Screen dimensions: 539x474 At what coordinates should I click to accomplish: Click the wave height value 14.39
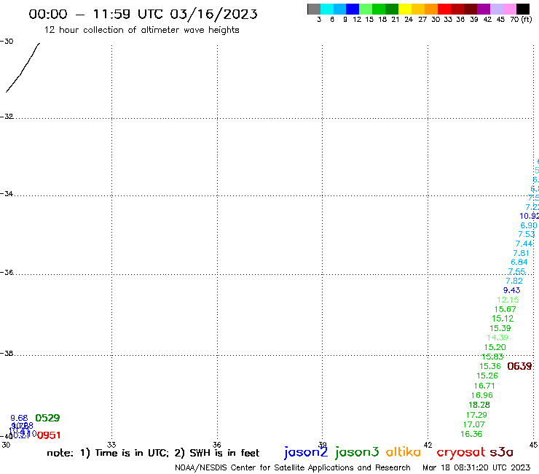pyautogui.click(x=497, y=338)
